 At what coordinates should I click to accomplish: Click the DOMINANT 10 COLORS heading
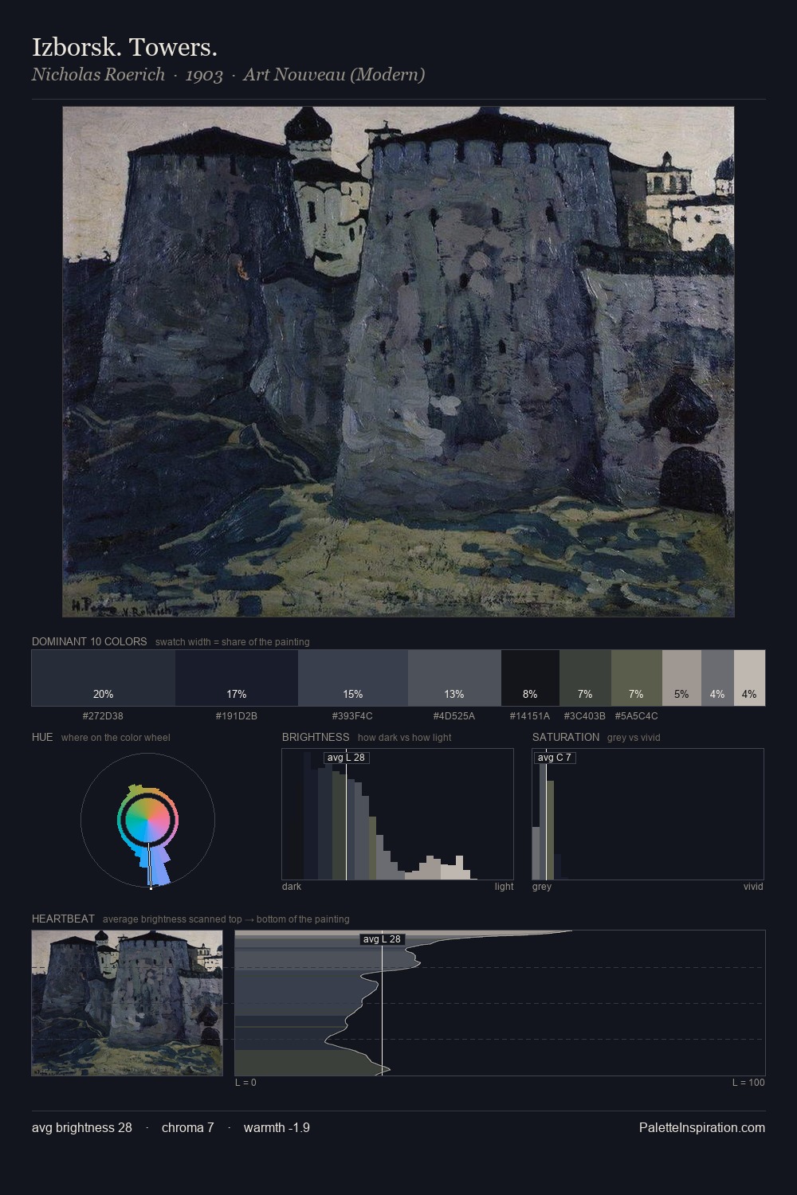pos(89,641)
